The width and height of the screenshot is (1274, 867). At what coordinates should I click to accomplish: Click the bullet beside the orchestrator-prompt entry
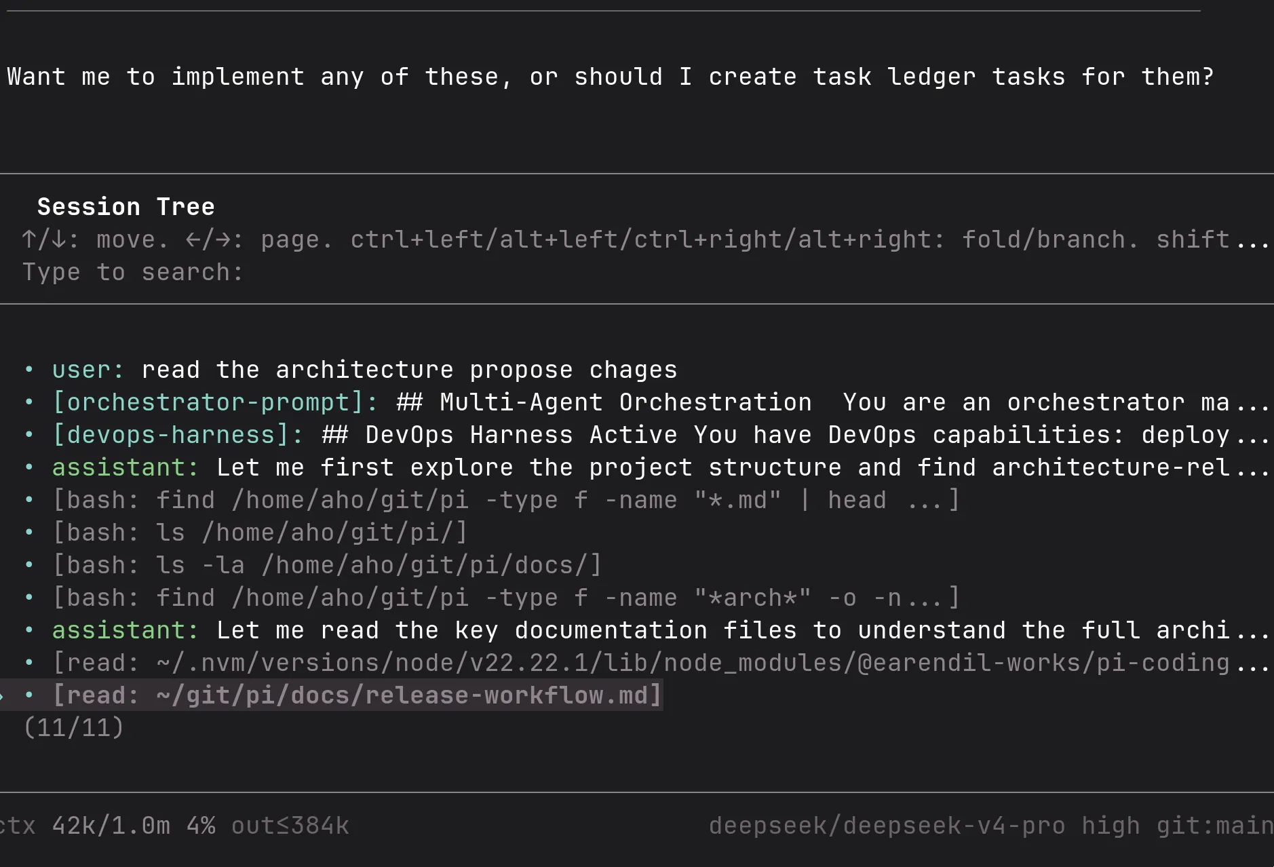pos(29,402)
